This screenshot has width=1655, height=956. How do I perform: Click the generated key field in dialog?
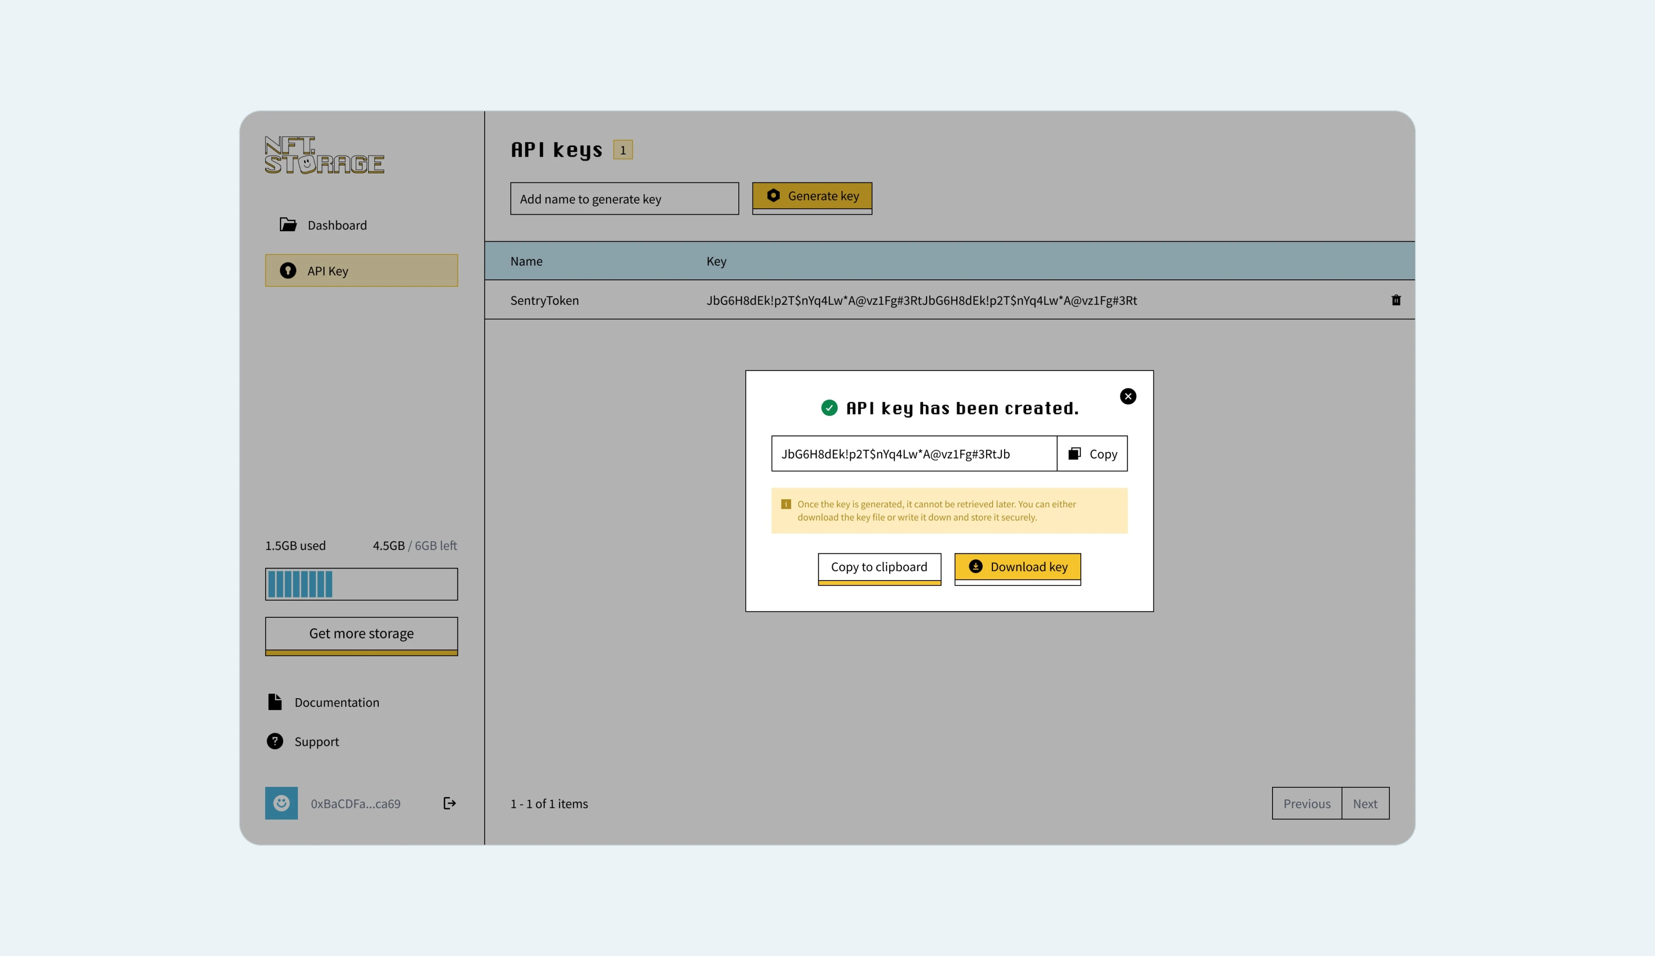[914, 454]
